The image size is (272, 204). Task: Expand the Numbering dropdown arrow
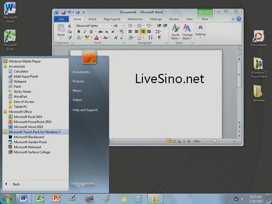coord(144,26)
